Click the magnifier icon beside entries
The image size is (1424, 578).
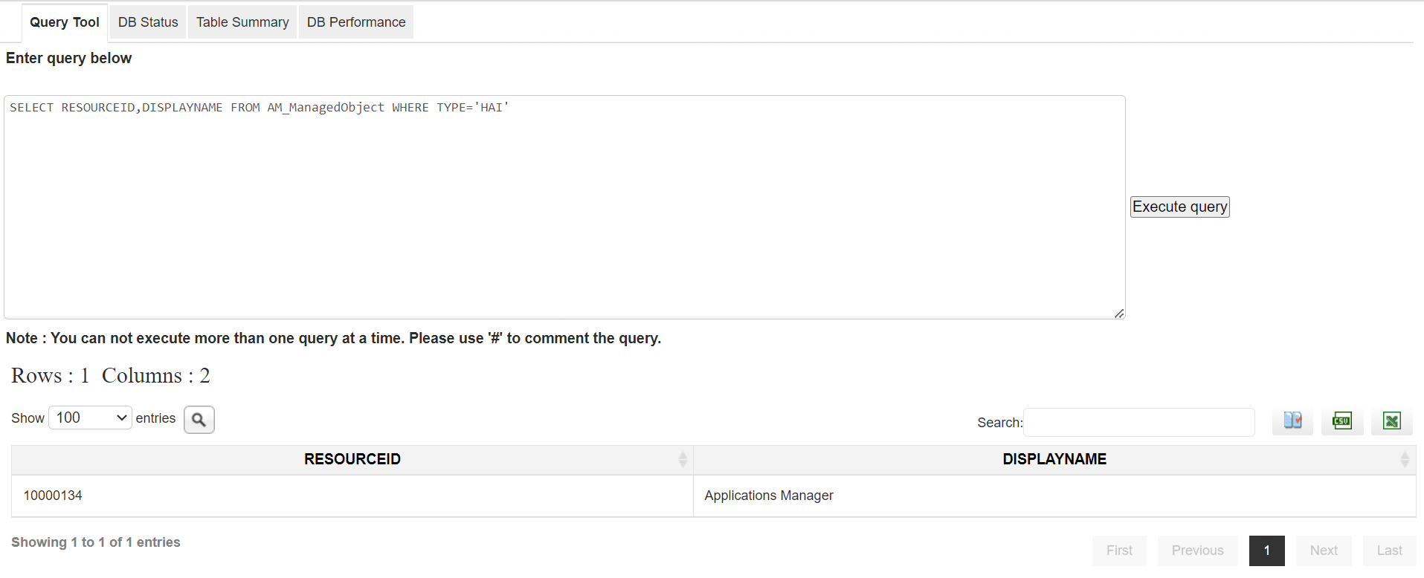click(x=199, y=420)
